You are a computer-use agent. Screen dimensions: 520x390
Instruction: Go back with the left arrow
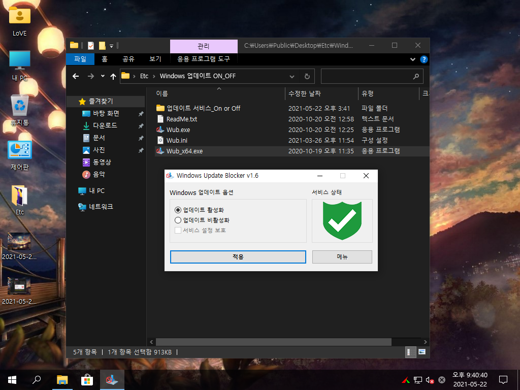(76, 76)
